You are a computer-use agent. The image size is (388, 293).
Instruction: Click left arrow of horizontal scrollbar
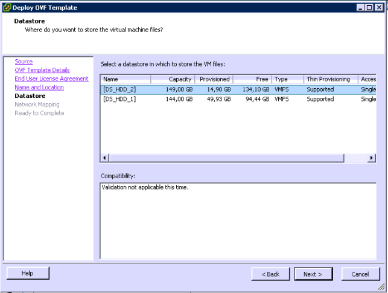[x=105, y=158]
